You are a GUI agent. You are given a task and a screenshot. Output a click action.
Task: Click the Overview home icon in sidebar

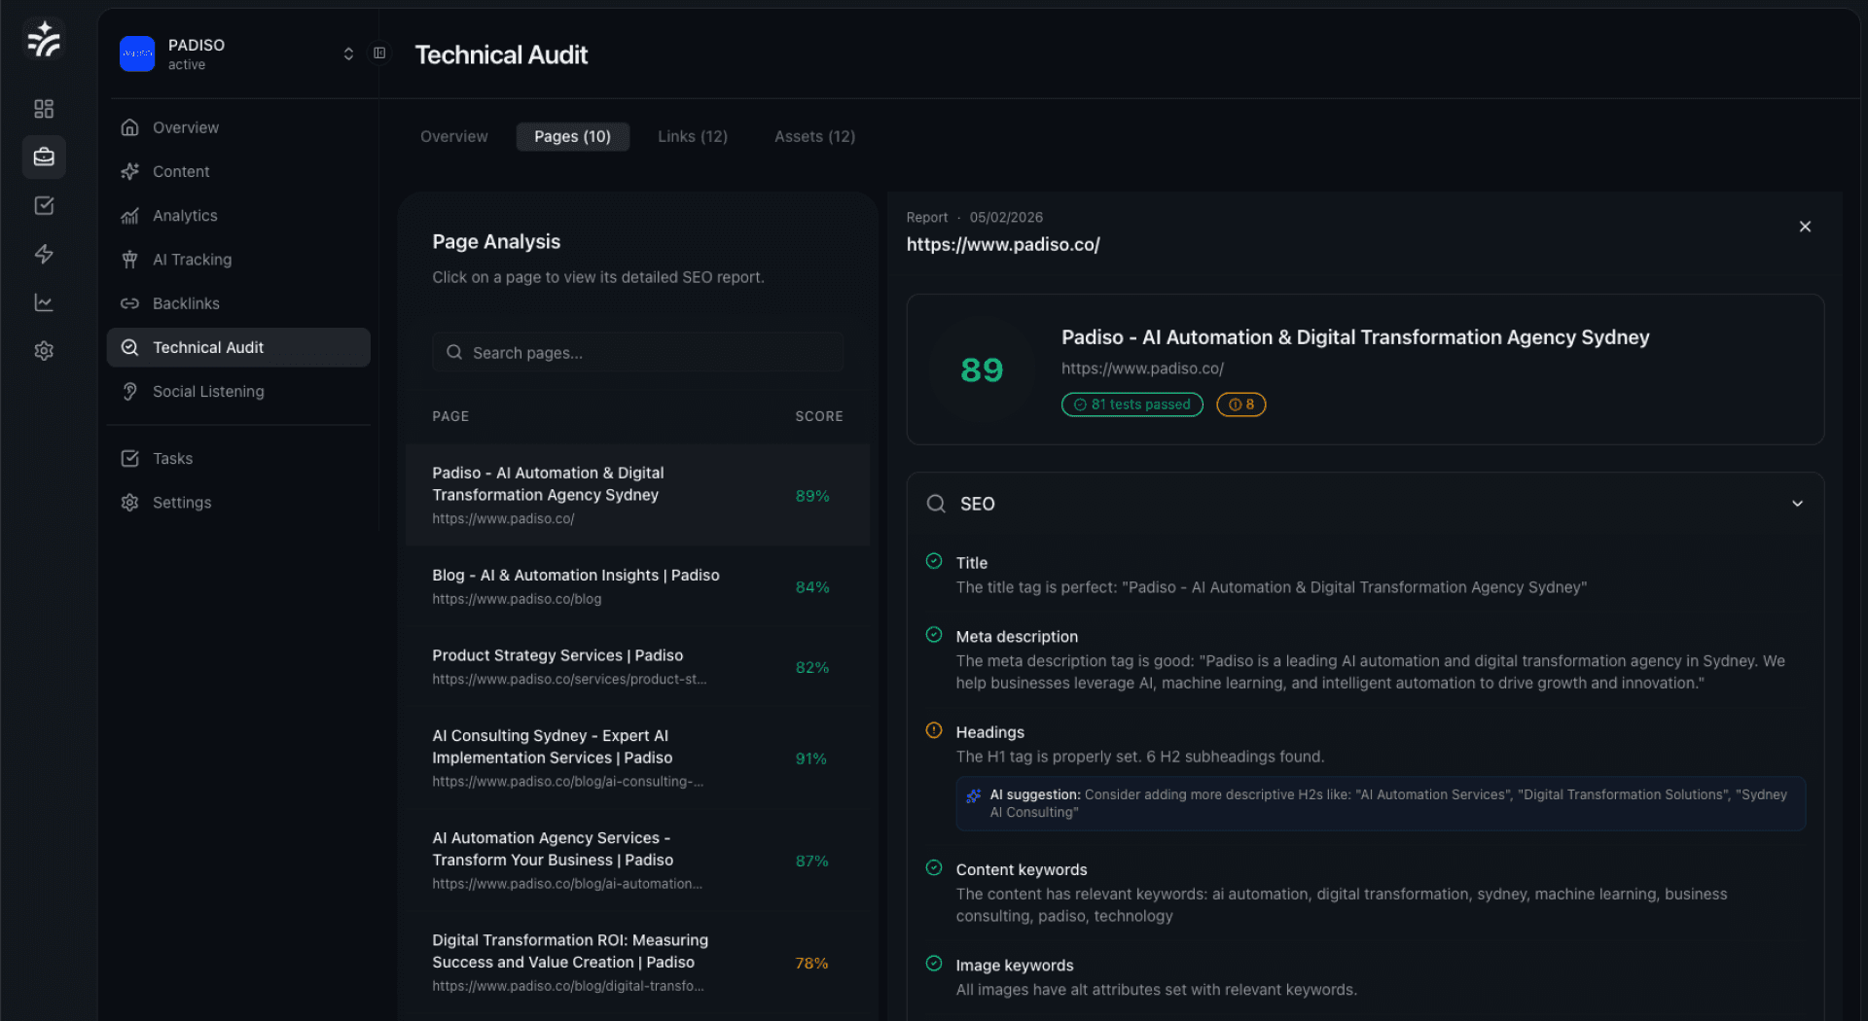click(x=129, y=127)
